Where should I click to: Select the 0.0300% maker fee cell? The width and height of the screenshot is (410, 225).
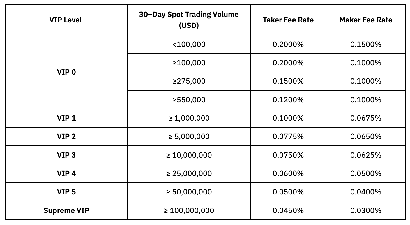(366, 210)
